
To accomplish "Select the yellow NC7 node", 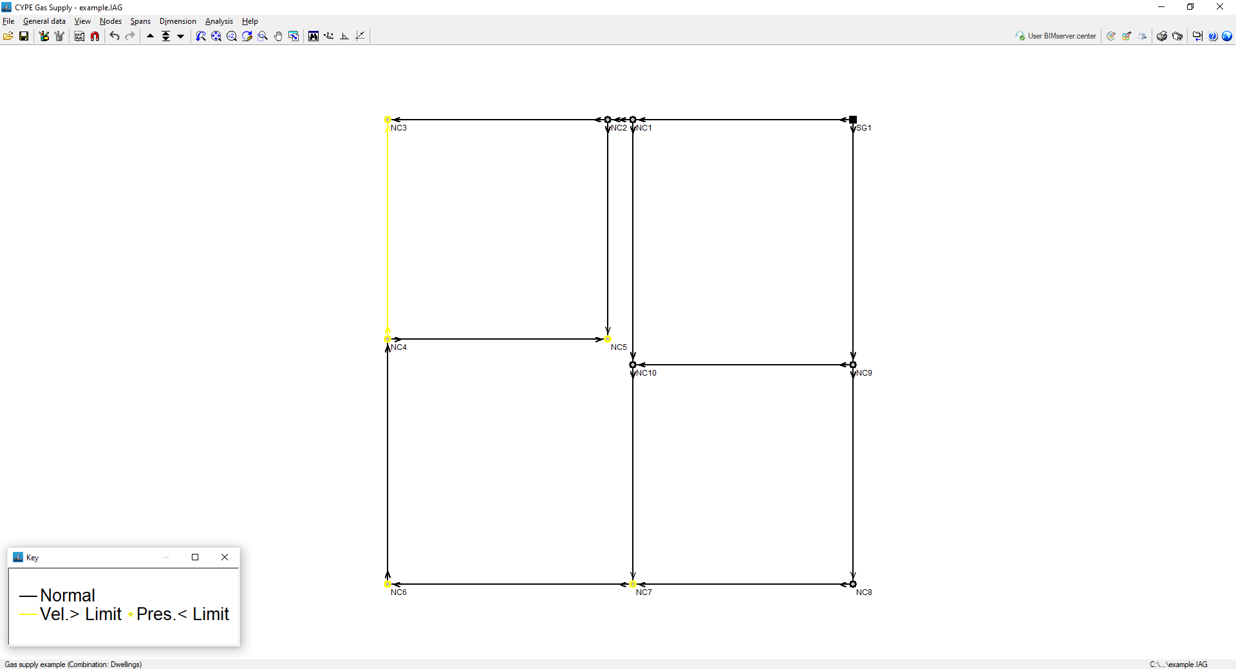I will pos(633,584).
